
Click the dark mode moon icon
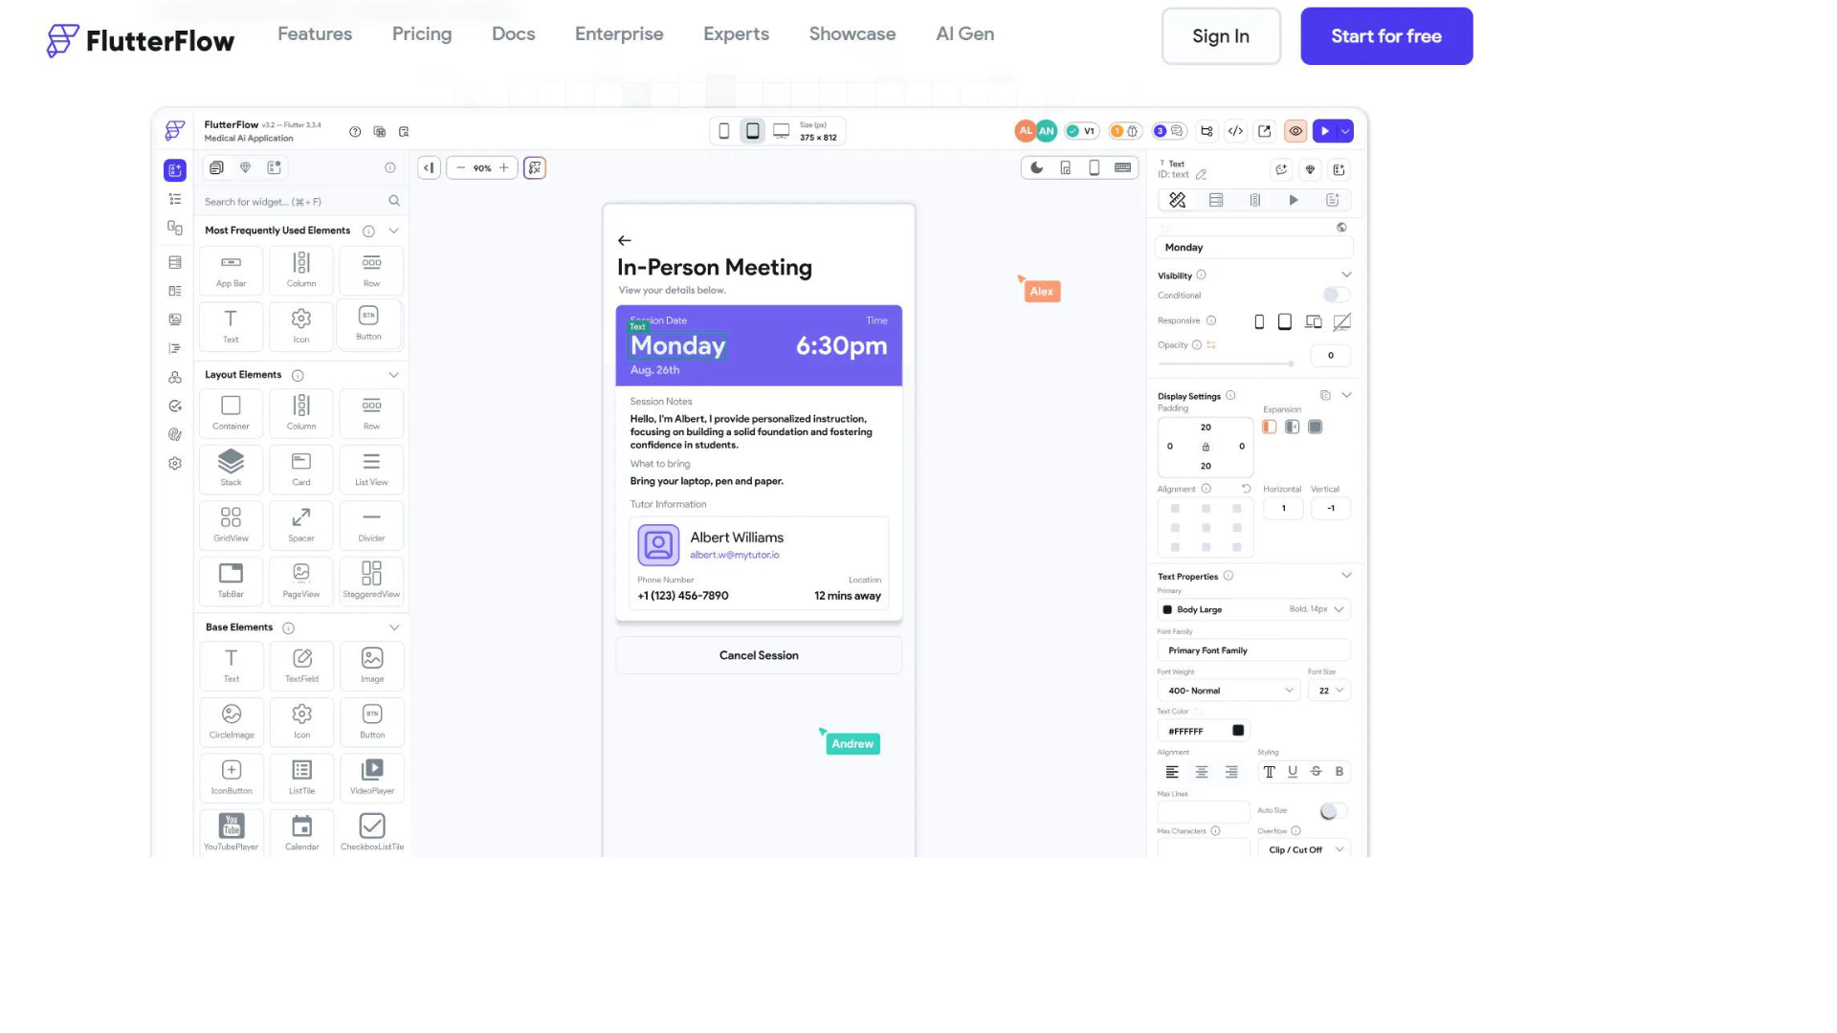pos(1036,168)
